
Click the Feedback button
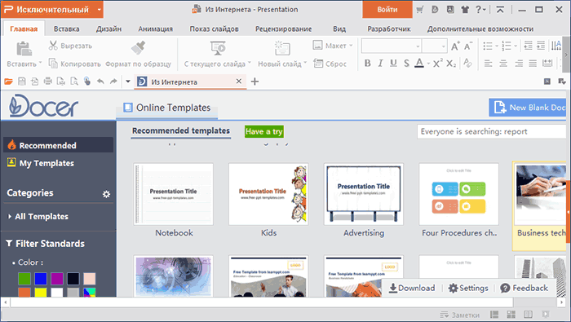(524, 288)
